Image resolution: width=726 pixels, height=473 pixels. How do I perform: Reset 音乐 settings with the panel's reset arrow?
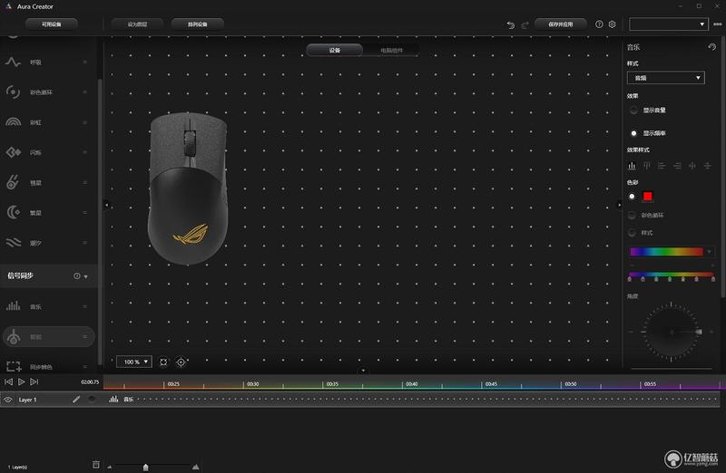coord(712,47)
